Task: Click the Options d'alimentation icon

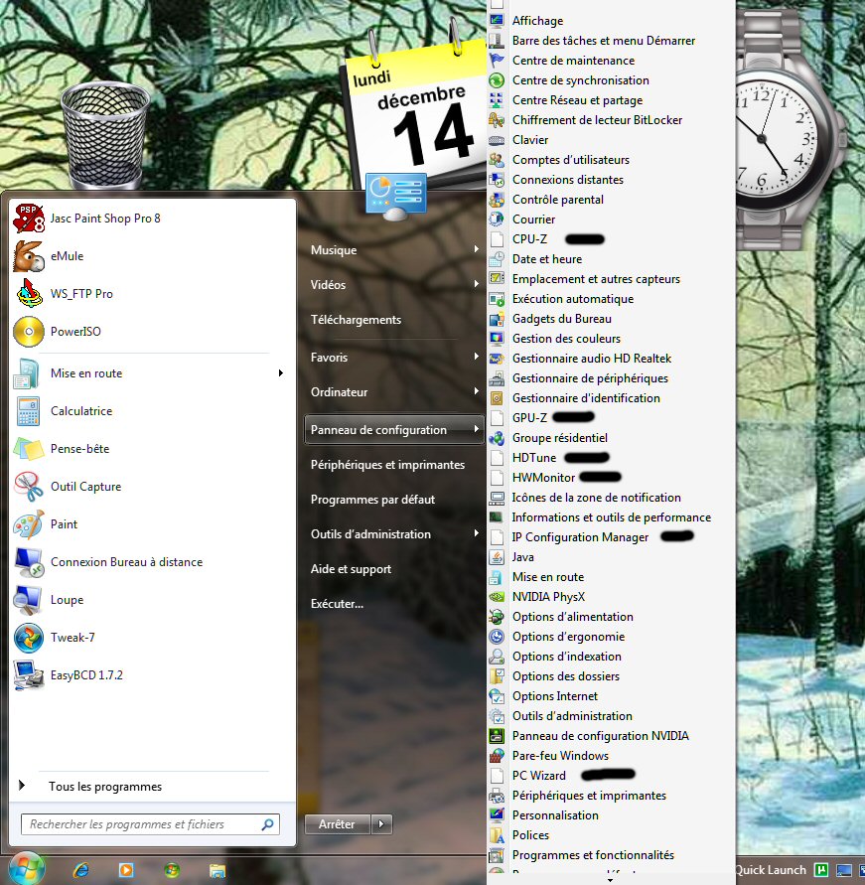Action: (x=497, y=617)
